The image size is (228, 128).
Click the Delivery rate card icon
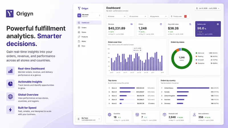(218, 24)
